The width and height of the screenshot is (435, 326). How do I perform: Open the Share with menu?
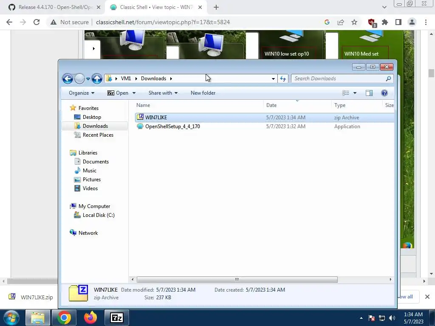(x=163, y=93)
